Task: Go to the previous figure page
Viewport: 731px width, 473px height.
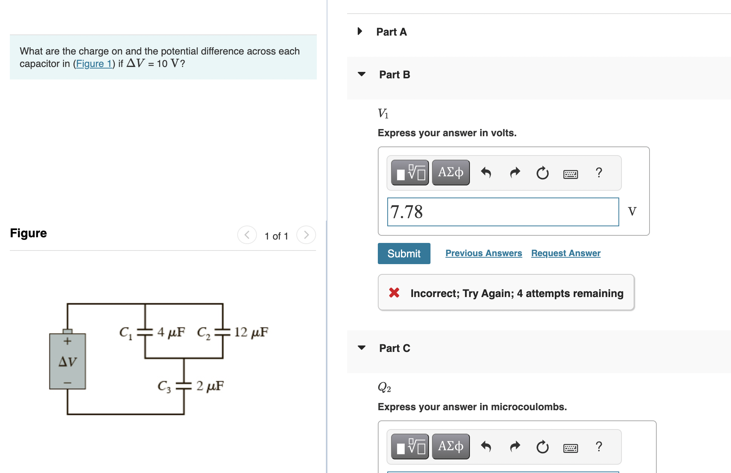Action: point(247,235)
